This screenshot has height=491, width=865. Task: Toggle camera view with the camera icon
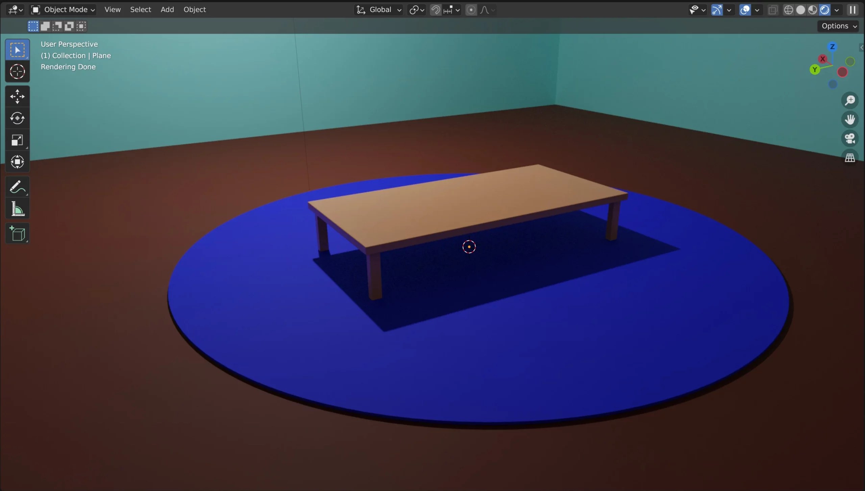coord(850,138)
